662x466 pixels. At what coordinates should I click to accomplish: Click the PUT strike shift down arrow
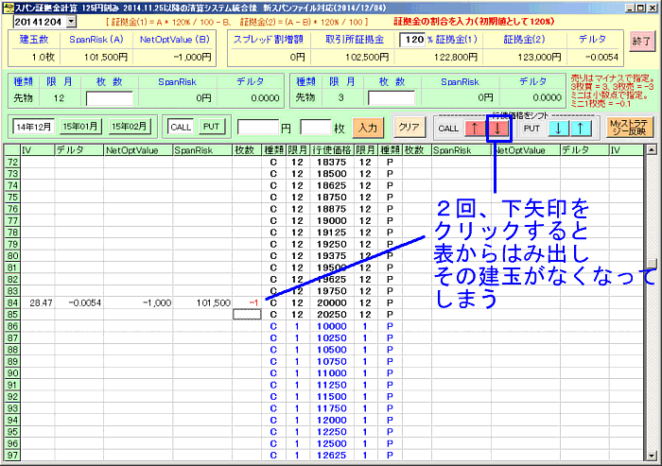558,129
